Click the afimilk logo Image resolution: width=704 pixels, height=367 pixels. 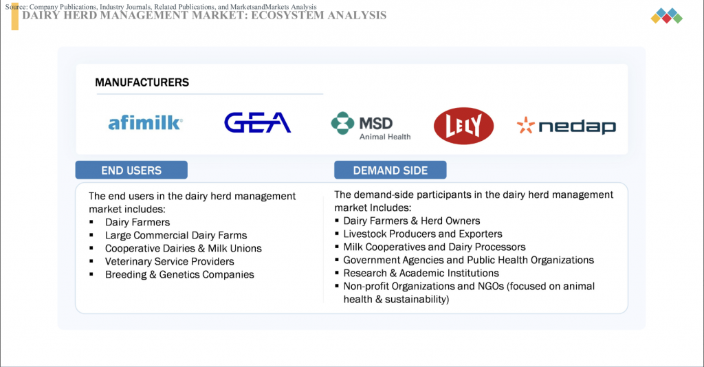[145, 124]
